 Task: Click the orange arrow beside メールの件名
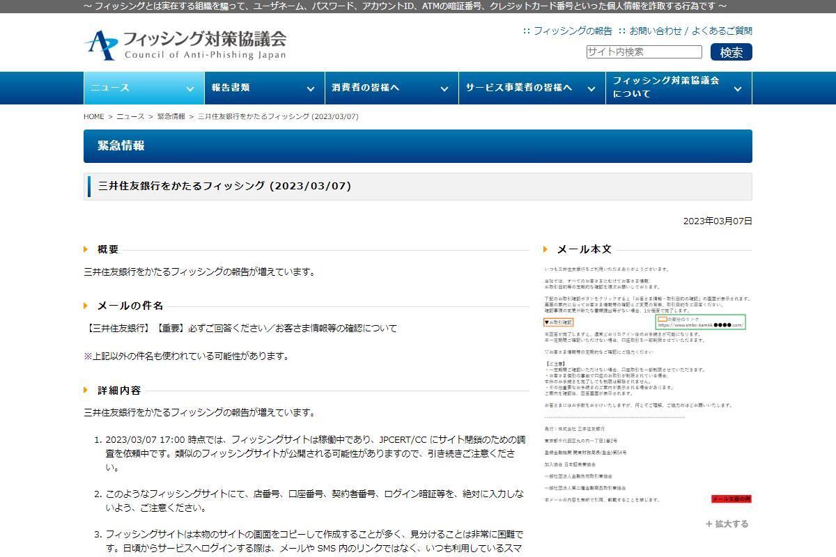pos(86,306)
